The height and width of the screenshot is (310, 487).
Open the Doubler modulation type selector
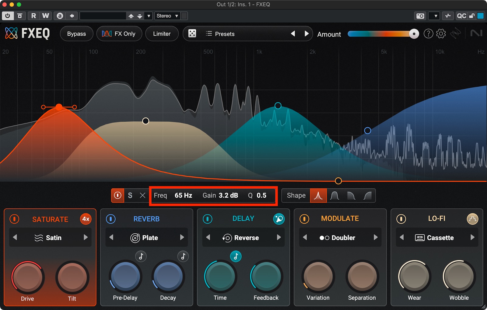point(337,238)
